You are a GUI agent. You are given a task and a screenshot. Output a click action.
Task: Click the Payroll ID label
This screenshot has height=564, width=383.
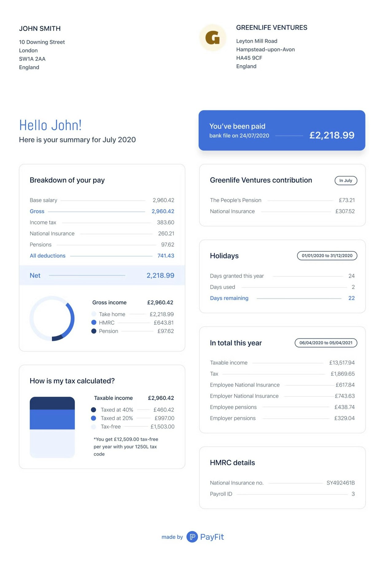[x=221, y=494]
